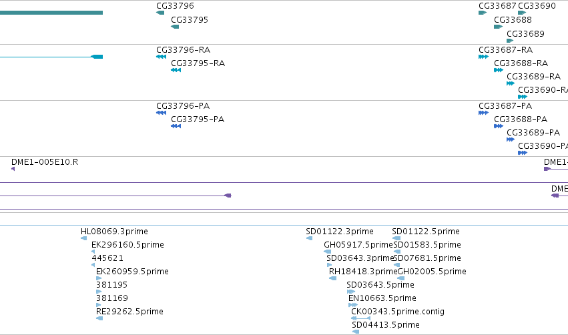The height and width of the screenshot is (335, 568).
Task: Open the CG33796-PA label
Action: coord(183,105)
